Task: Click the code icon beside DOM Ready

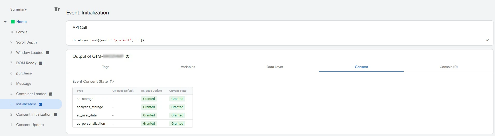Action: click(x=40, y=63)
